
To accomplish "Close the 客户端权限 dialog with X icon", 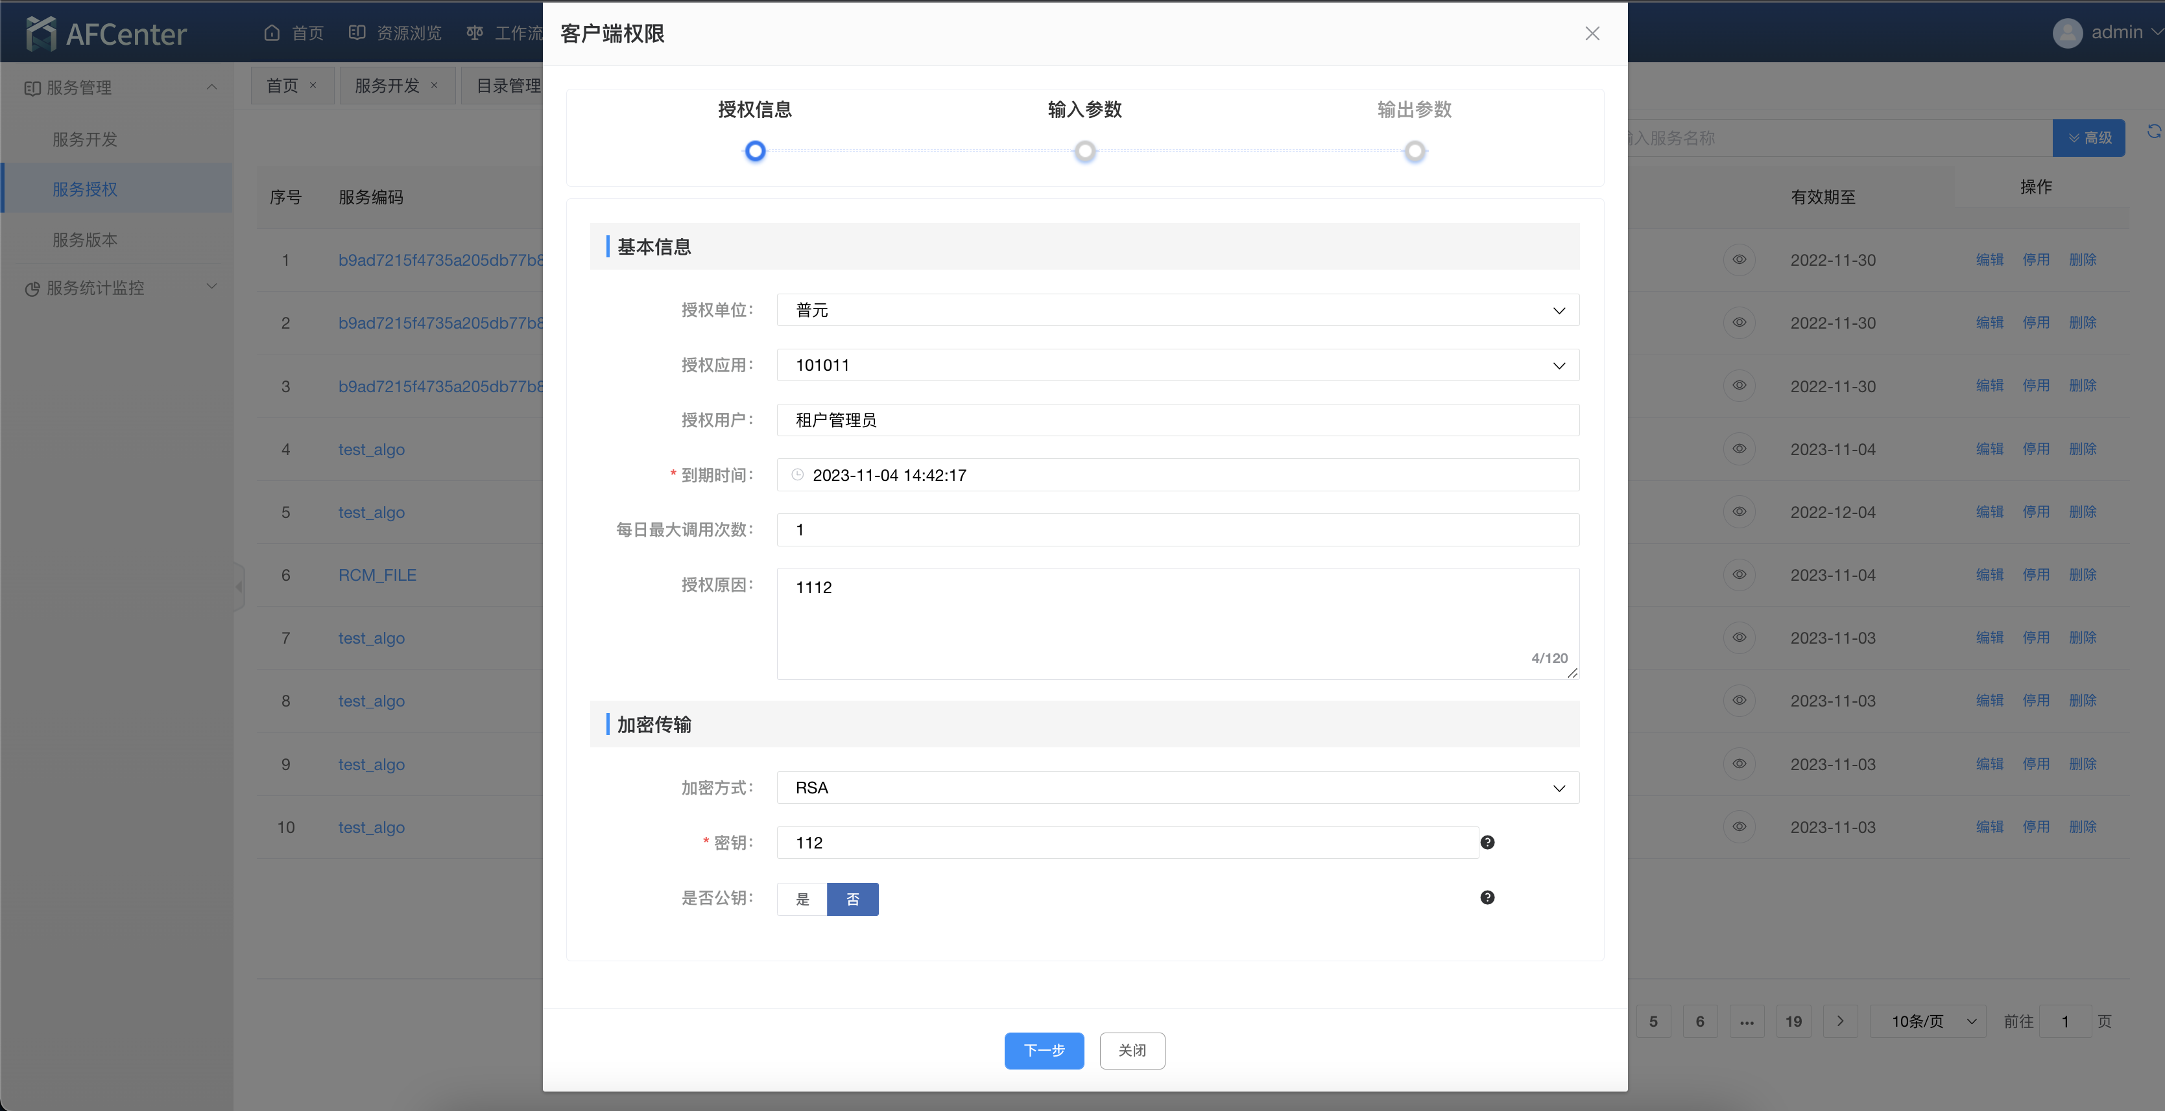I will [x=1592, y=34].
